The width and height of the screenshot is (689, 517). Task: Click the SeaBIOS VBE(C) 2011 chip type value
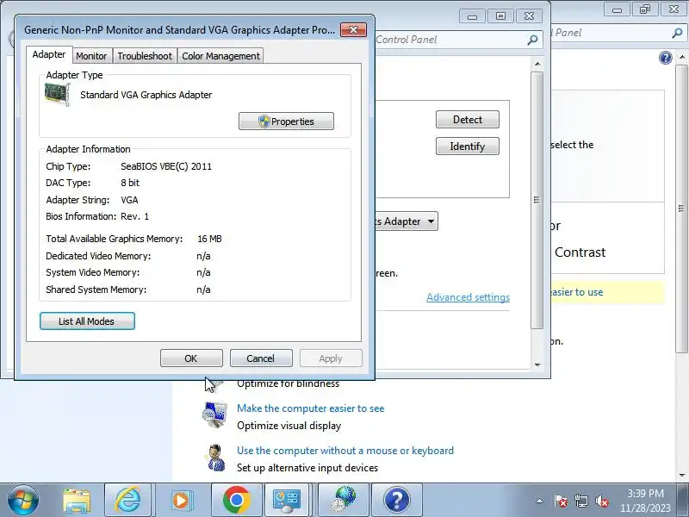tap(166, 166)
